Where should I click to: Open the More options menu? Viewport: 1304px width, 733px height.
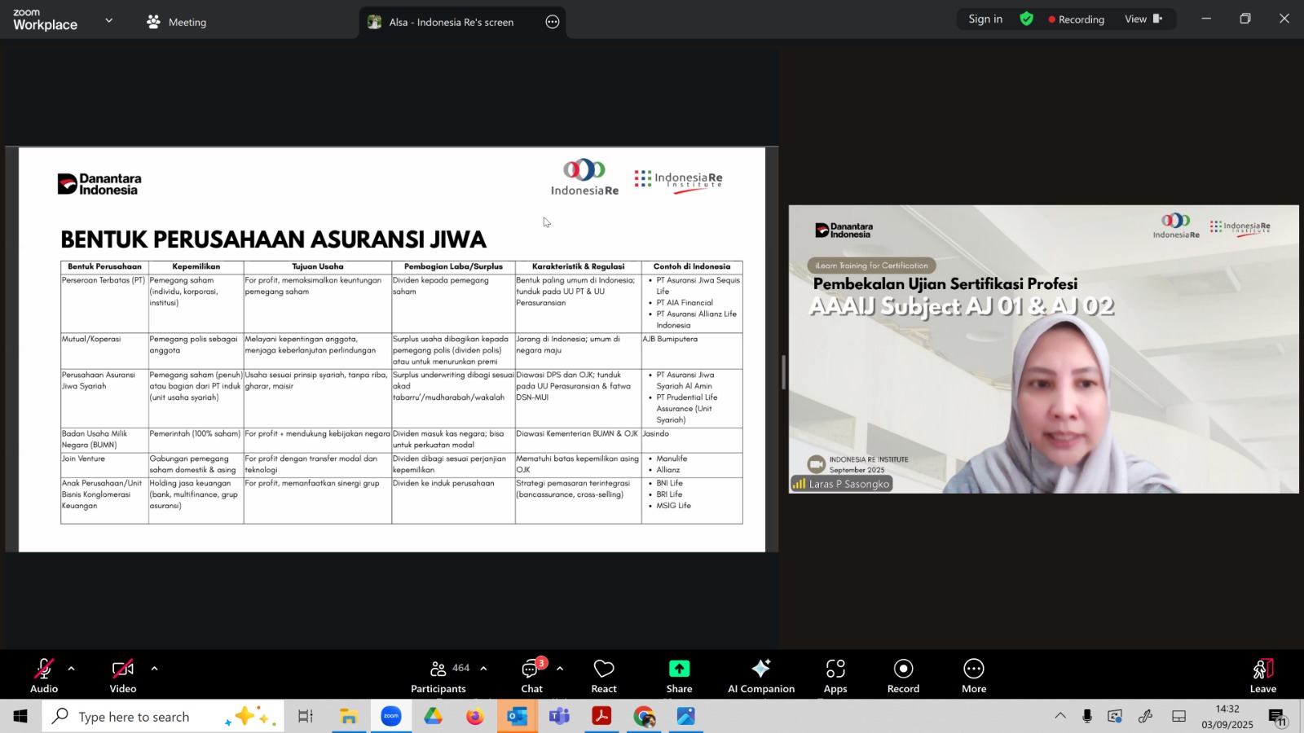(973, 675)
